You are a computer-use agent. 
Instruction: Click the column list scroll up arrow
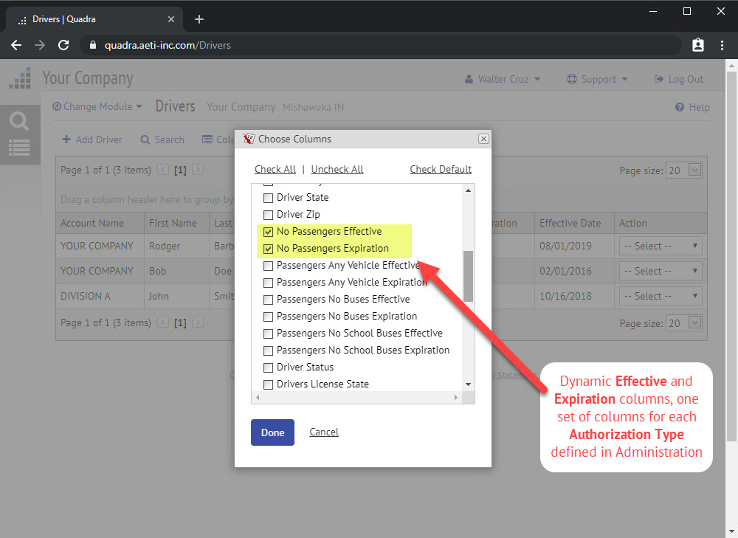coord(468,190)
